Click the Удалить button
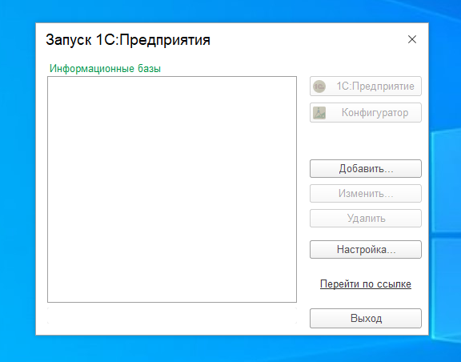The width and height of the screenshot is (461, 362). click(x=366, y=218)
